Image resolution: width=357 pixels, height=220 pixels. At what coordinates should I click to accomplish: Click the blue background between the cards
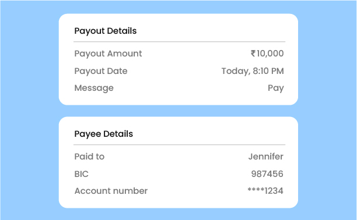(178, 111)
